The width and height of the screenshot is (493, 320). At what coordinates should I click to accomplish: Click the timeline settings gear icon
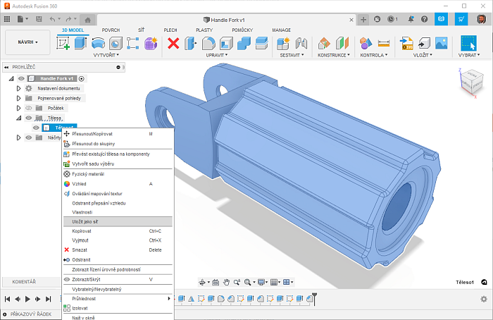(x=483, y=299)
